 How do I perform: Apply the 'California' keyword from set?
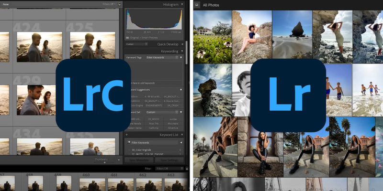(154, 128)
